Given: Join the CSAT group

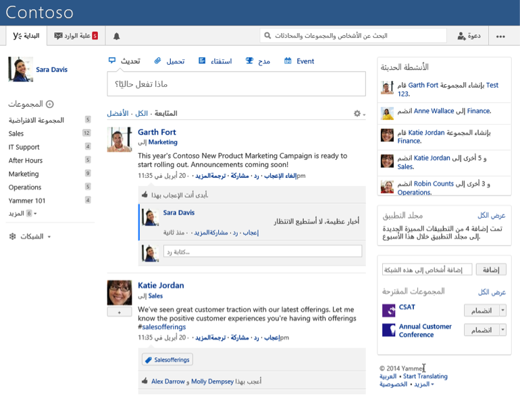Looking at the screenshot, I should (482, 310).
